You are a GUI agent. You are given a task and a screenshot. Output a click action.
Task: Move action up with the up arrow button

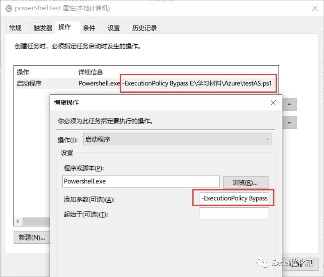[x=289, y=104]
